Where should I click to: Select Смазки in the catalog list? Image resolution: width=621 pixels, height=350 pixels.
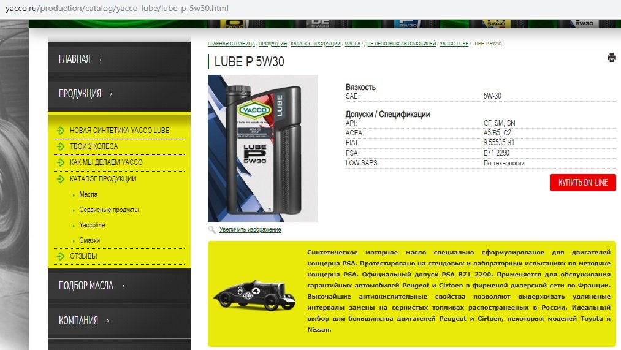coord(89,240)
